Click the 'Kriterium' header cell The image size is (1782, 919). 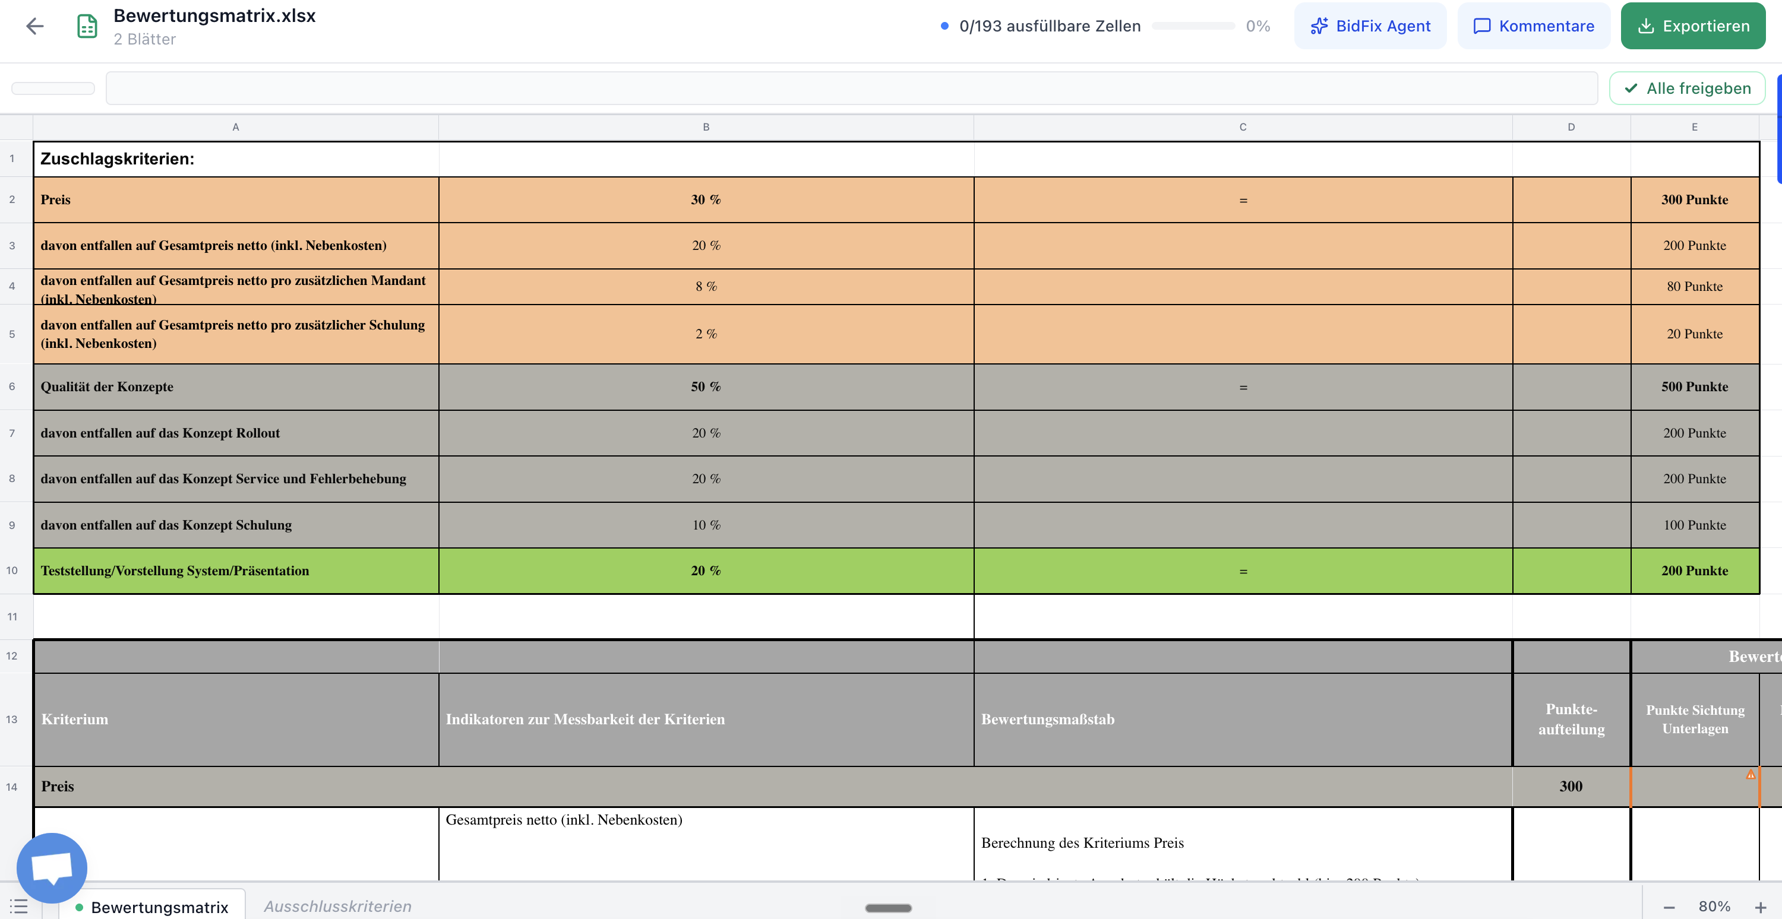236,719
